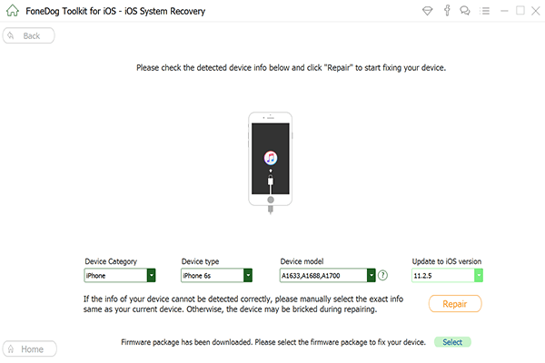Open the list menu icon
The image size is (545, 363).
click(x=483, y=11)
